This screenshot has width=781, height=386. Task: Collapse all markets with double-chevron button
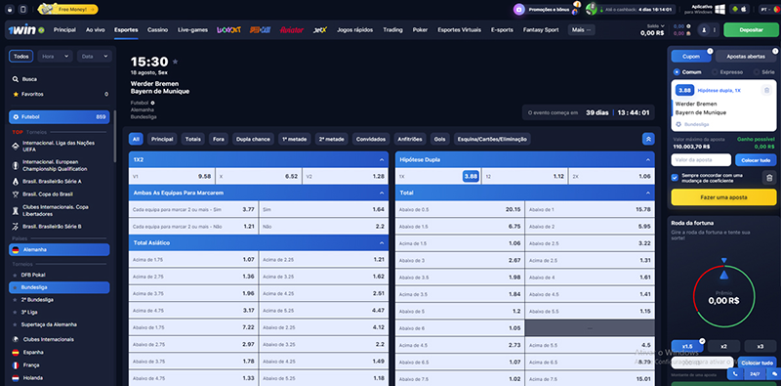pyautogui.click(x=648, y=139)
